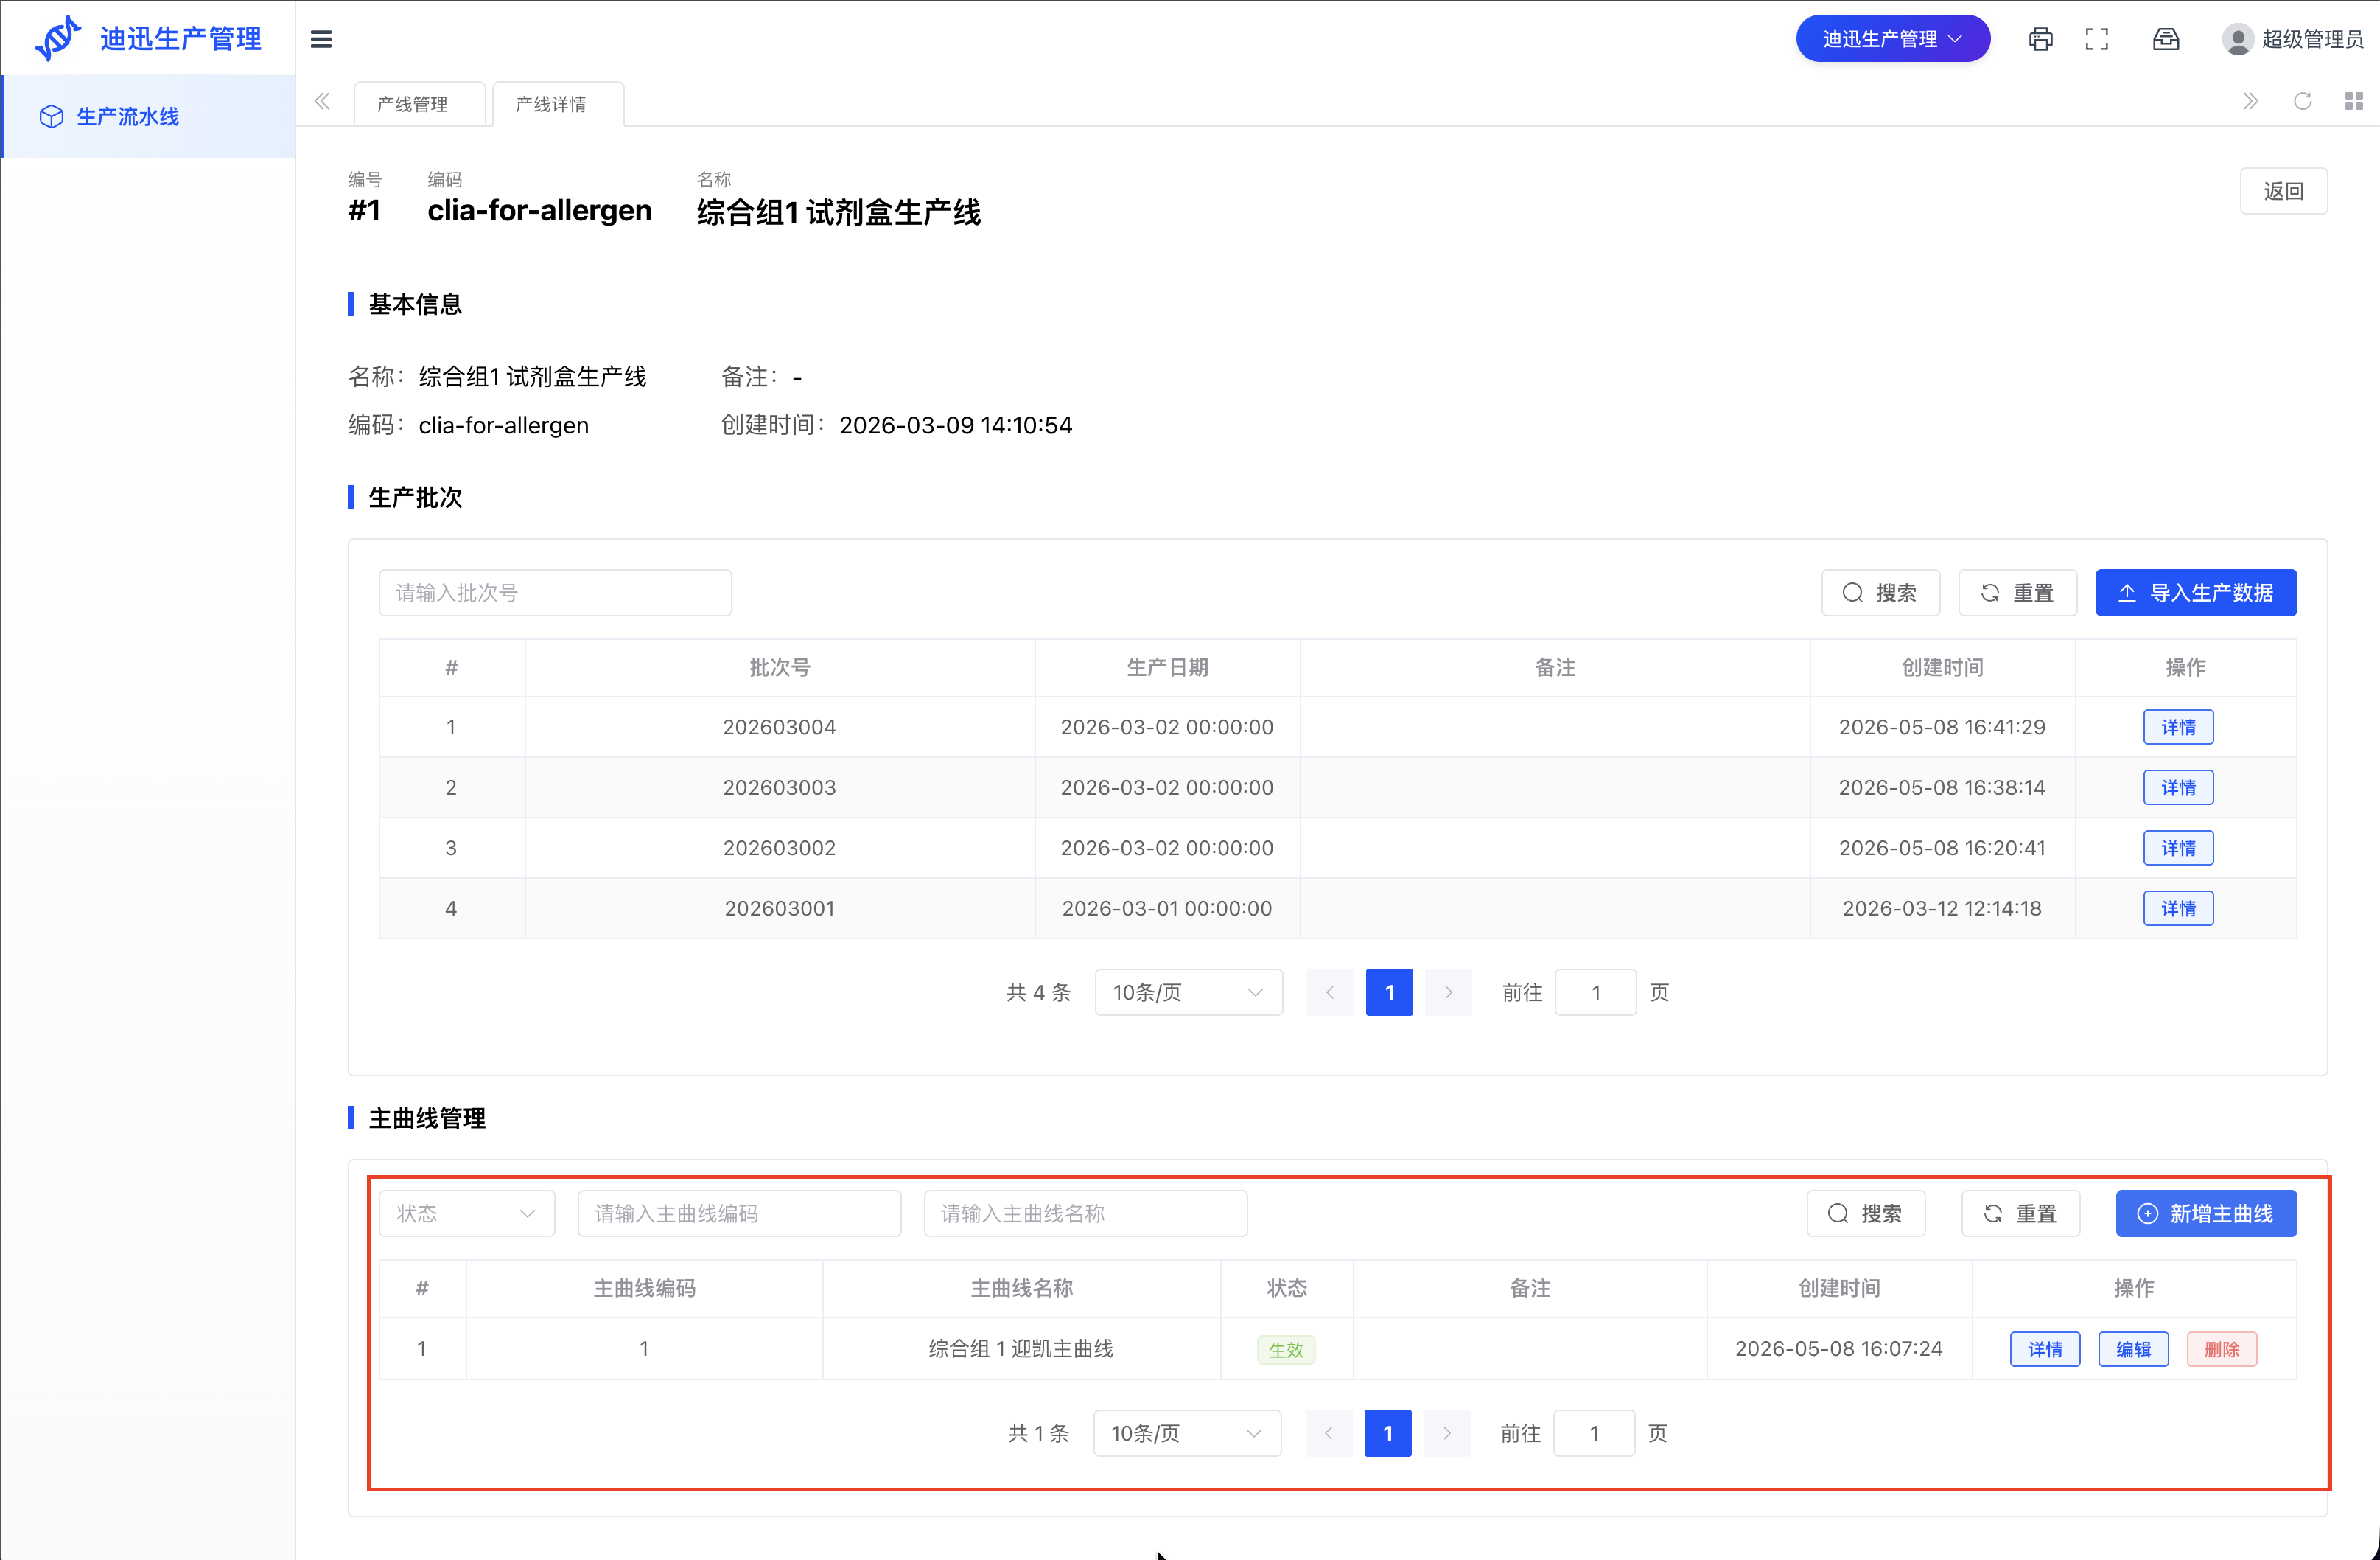
Task: Click 新增主曲线 button
Action: [x=2206, y=1213]
